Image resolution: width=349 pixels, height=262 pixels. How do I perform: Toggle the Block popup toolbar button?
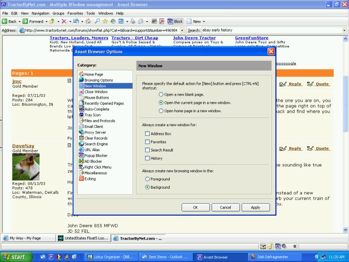[x=175, y=21]
